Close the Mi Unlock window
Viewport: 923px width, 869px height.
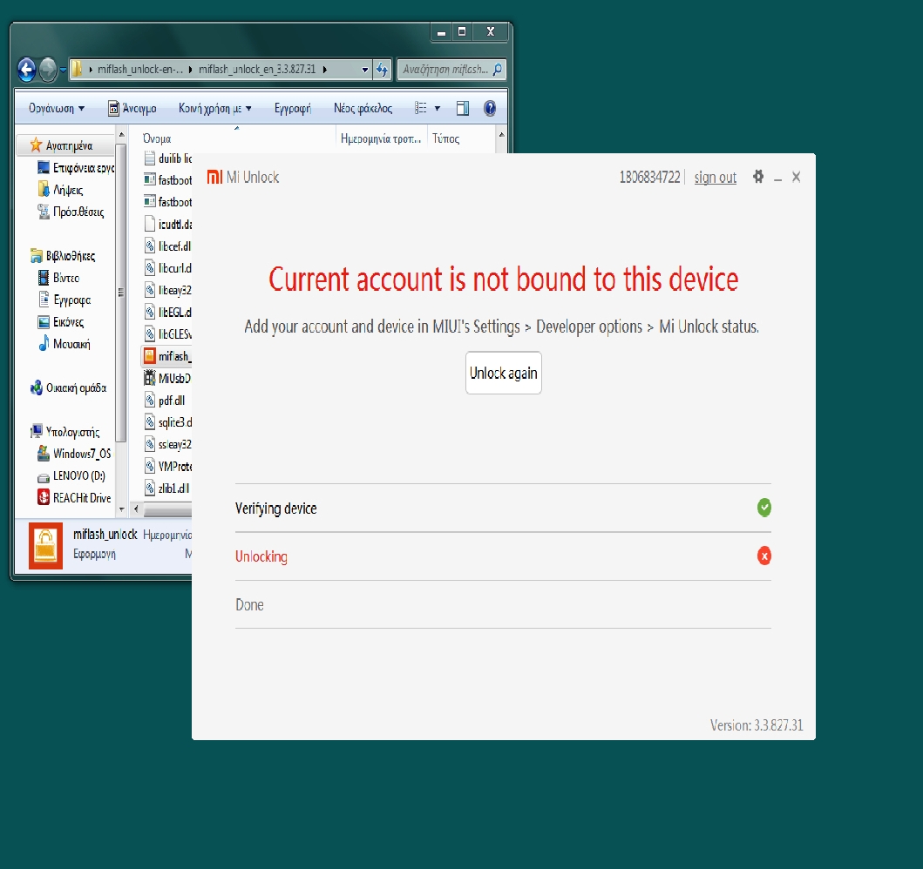point(796,177)
